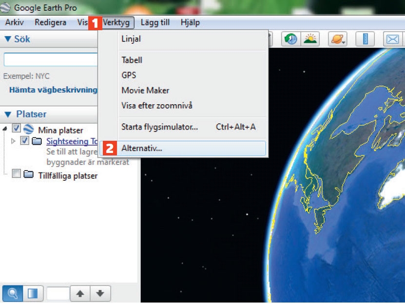Uncheck the Mina platser checkbox
The image size is (405, 304).
pyautogui.click(x=16, y=129)
